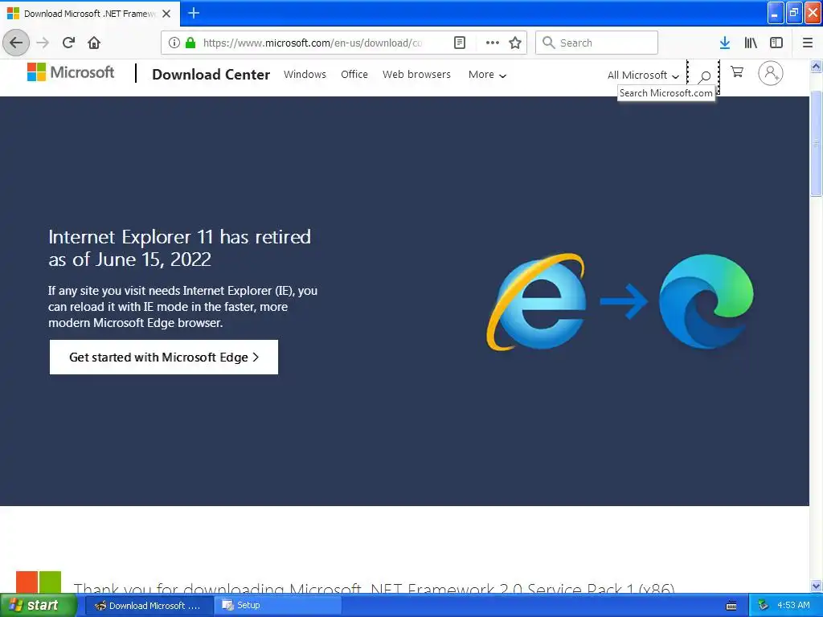Screen dimensions: 823x617
Task: Show sidebars icon in toolbar
Action: click(x=776, y=43)
